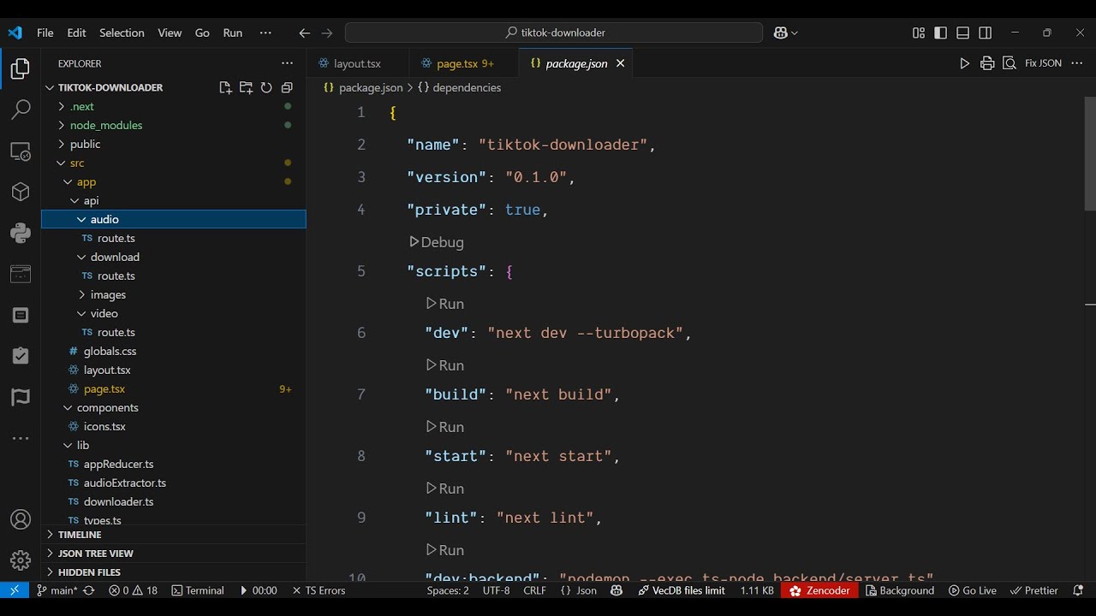The width and height of the screenshot is (1096, 616).
Task: Expand the HIDDEN FILES section
Action: point(174,572)
